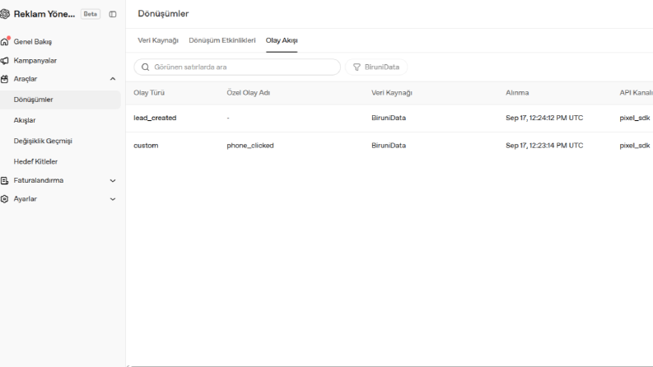Click the phone_clicked custom event name
The height and width of the screenshot is (367, 653).
(x=250, y=146)
